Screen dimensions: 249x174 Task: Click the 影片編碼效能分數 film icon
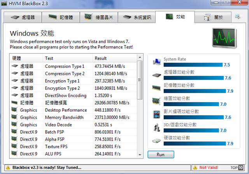156,115
